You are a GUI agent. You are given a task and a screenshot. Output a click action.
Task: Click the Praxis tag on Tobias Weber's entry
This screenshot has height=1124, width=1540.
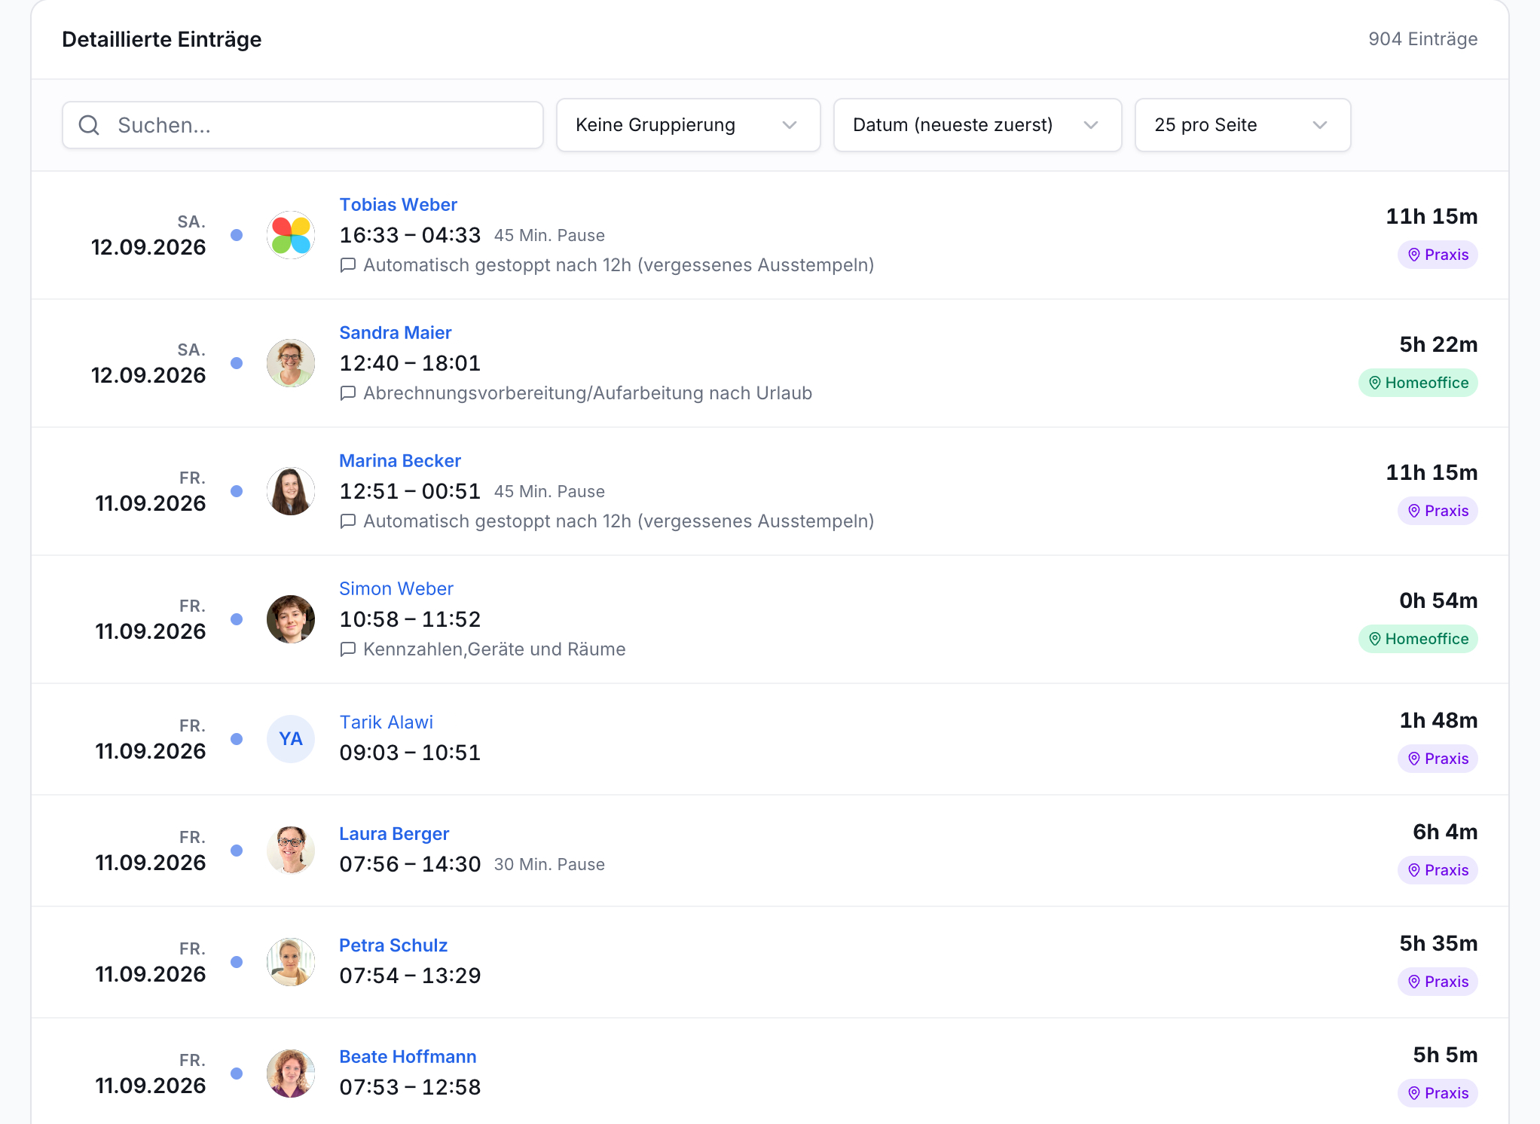coord(1438,255)
